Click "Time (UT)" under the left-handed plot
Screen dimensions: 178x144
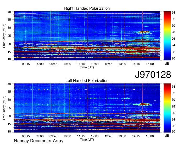tap(87, 140)
